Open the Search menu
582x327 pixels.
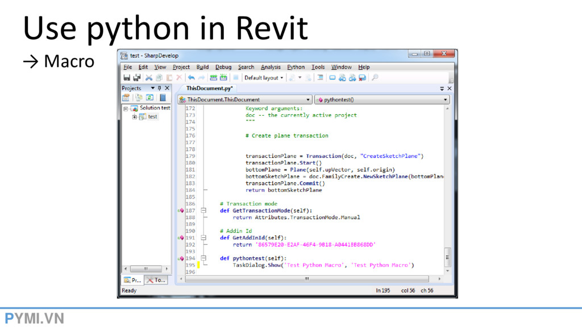coord(246,67)
